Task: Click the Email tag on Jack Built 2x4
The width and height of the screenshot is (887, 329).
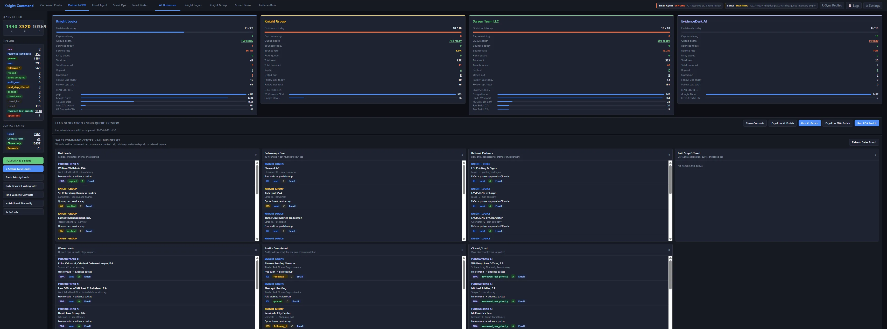Action: point(292,206)
